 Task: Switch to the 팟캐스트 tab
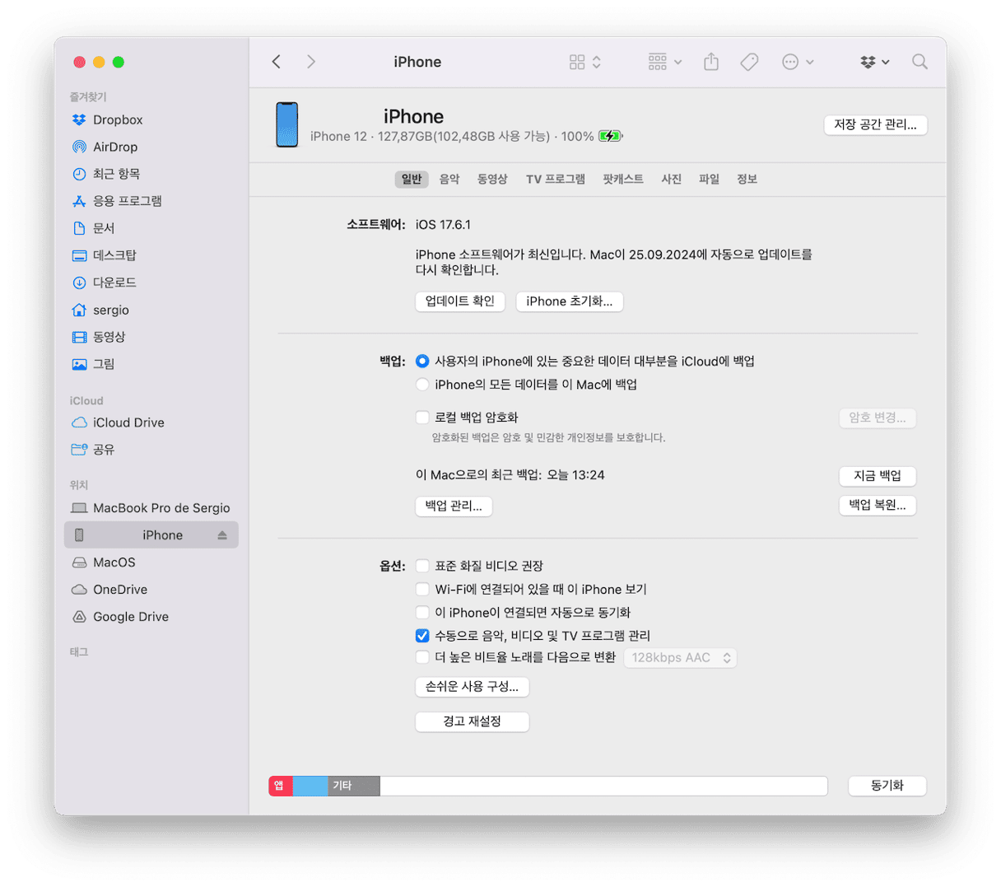[x=623, y=179]
